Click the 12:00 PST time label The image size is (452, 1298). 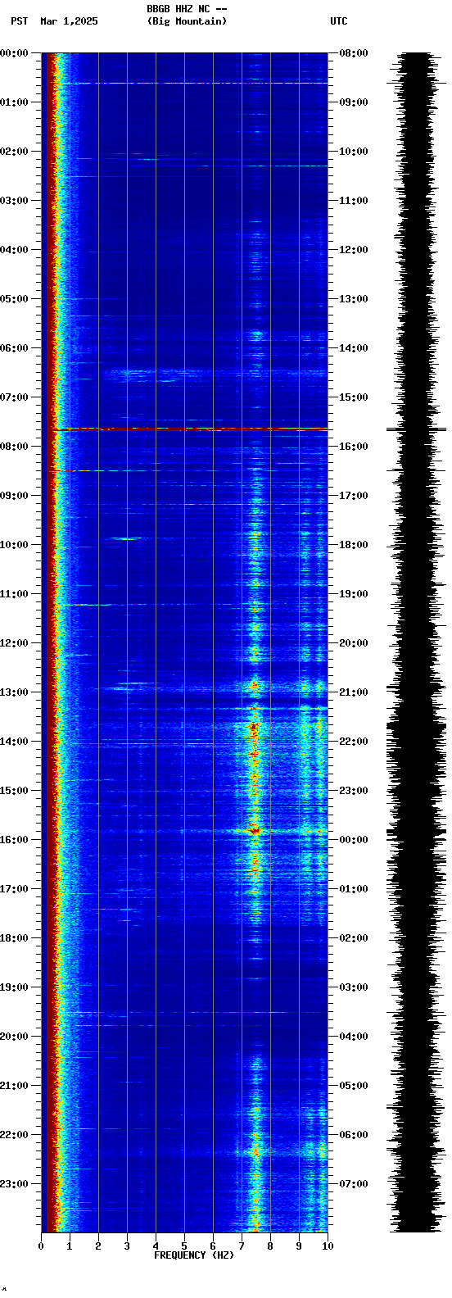[14, 643]
